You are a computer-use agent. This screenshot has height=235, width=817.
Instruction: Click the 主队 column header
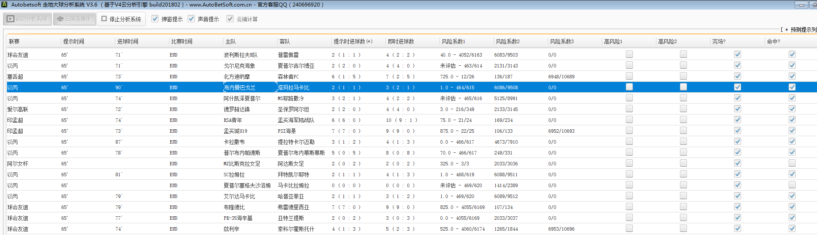tap(230, 41)
